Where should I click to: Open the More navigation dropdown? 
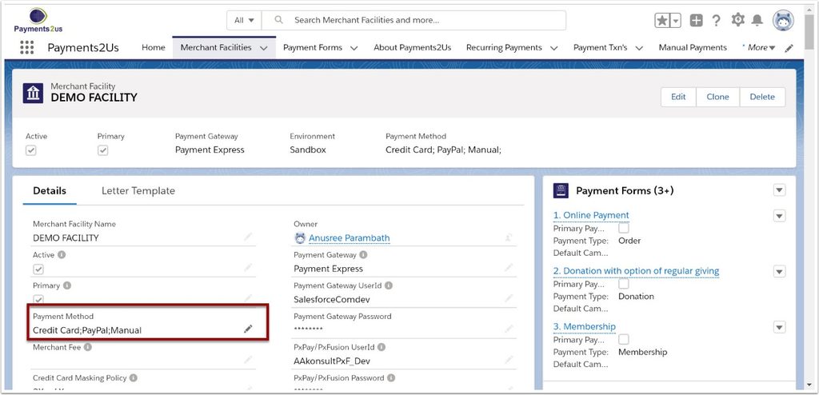[x=760, y=47]
